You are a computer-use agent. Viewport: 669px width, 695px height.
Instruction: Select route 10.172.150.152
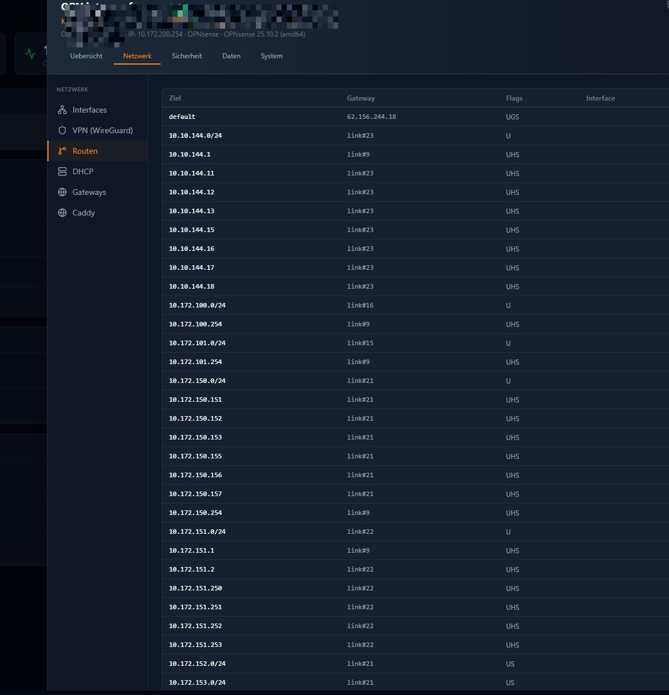click(x=415, y=418)
